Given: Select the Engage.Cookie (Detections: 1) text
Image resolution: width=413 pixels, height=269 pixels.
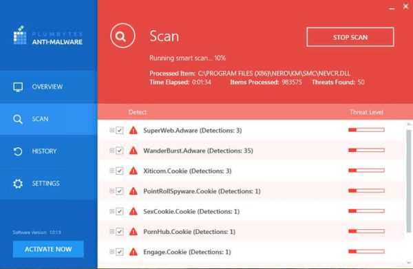Looking at the screenshot, I should click(x=187, y=252).
